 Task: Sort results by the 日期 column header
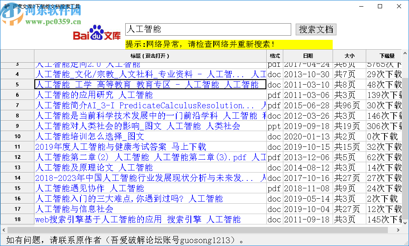tap(307, 56)
